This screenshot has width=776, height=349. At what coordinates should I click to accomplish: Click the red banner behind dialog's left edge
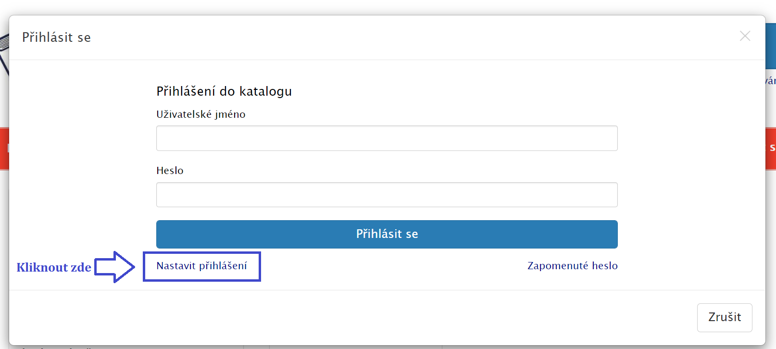[4, 149]
